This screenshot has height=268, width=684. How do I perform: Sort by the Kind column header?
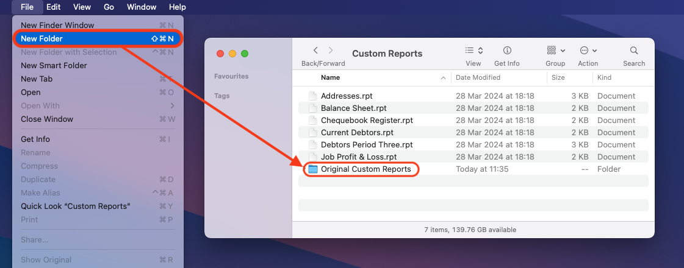coord(604,77)
